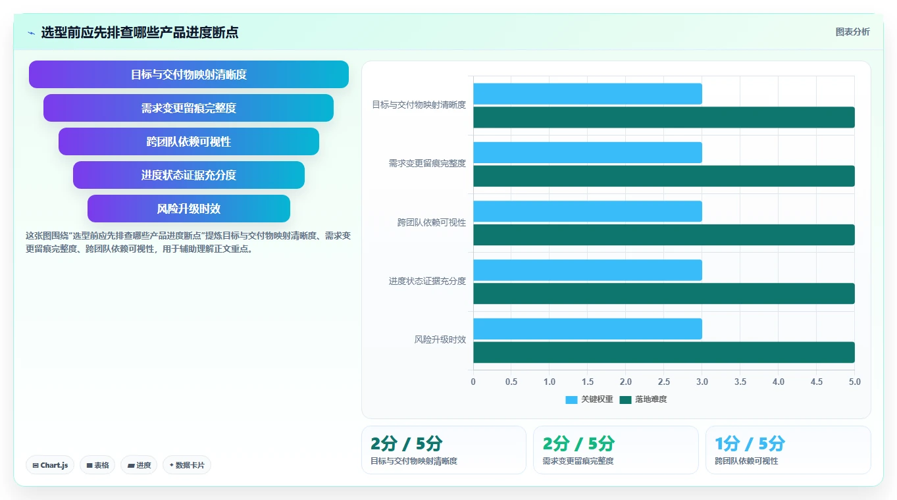Click the lightning icon beside the title

[31, 32]
